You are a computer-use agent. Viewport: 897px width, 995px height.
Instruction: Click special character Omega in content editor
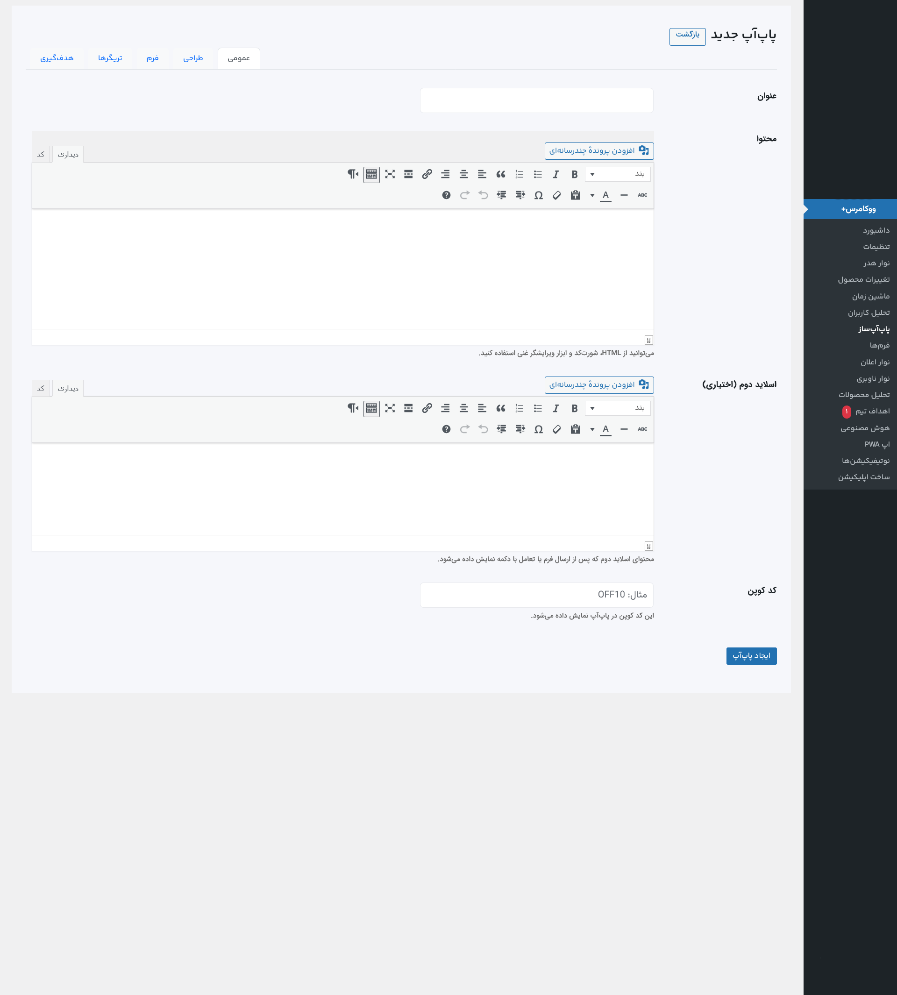pos(538,196)
